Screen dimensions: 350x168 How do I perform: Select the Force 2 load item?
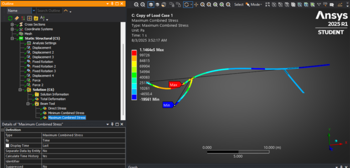click(38, 85)
